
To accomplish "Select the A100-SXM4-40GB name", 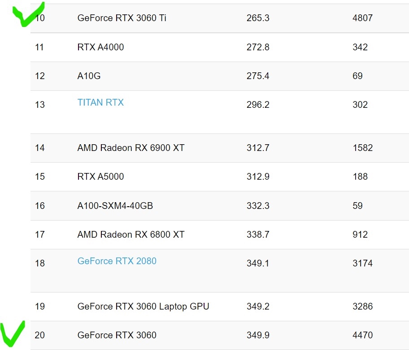I will (x=115, y=206).
